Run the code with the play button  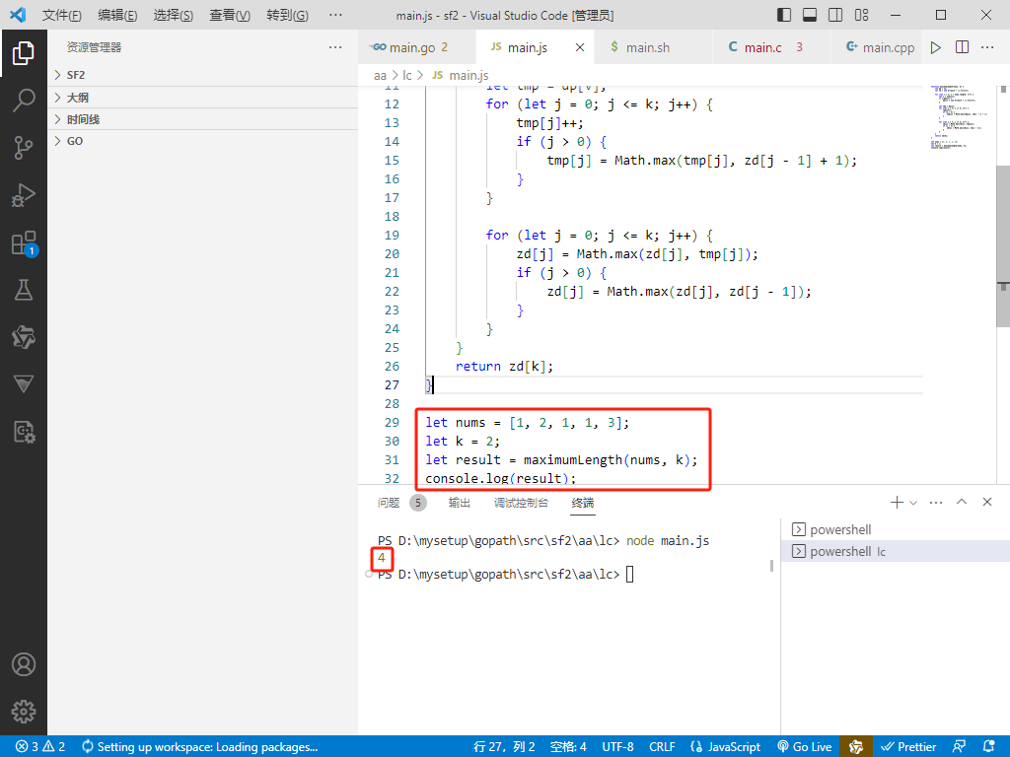point(936,47)
